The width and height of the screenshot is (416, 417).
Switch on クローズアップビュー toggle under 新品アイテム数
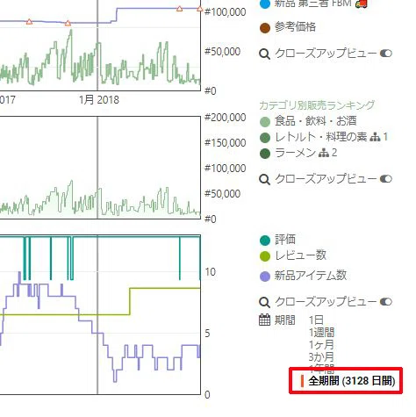[386, 302]
